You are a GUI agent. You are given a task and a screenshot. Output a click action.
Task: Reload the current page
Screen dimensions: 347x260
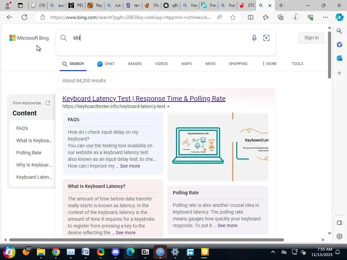coord(24,17)
